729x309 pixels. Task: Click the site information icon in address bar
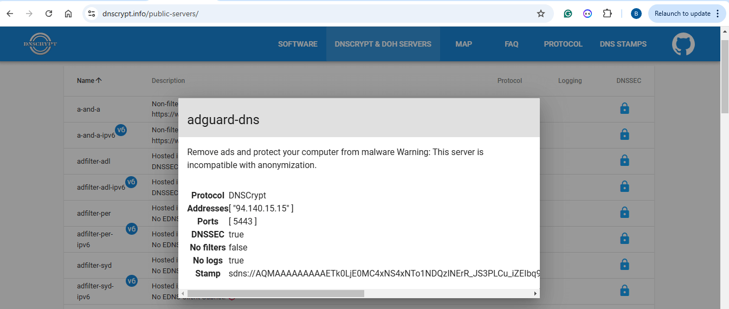92,14
